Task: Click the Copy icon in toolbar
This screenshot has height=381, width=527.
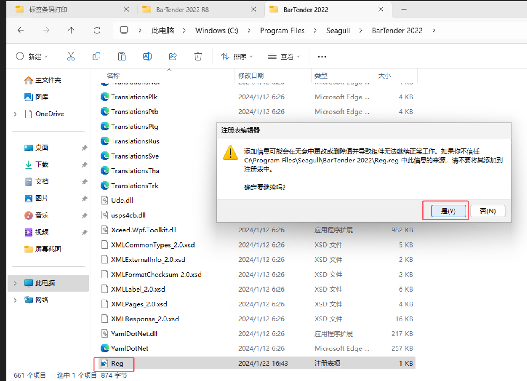Action: [x=96, y=56]
